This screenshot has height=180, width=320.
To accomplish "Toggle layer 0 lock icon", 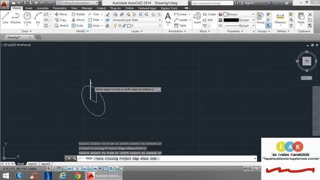I will [x=124, y=25].
